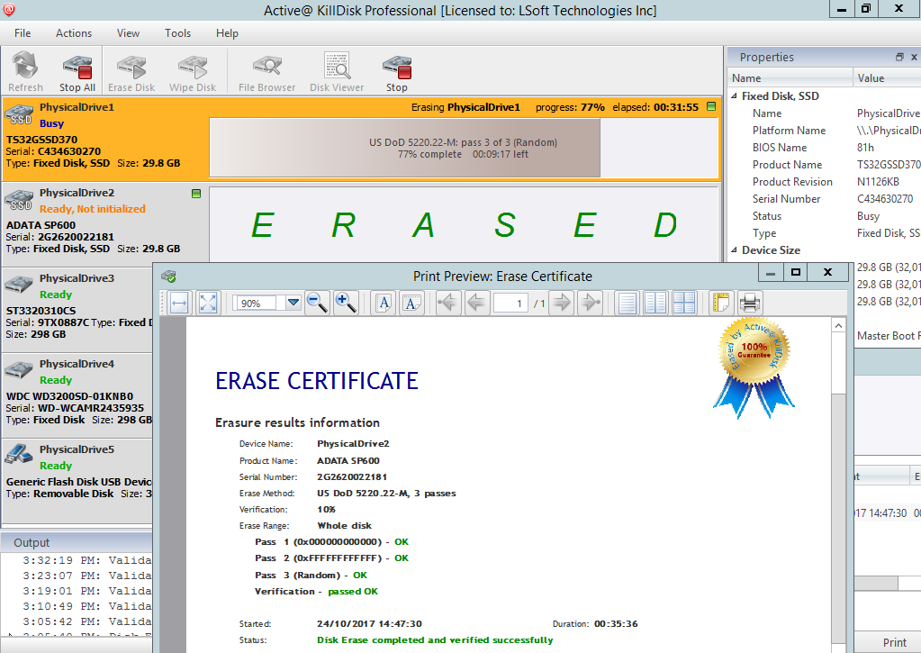Open the Actions menu
The width and height of the screenshot is (921, 653).
click(x=73, y=32)
